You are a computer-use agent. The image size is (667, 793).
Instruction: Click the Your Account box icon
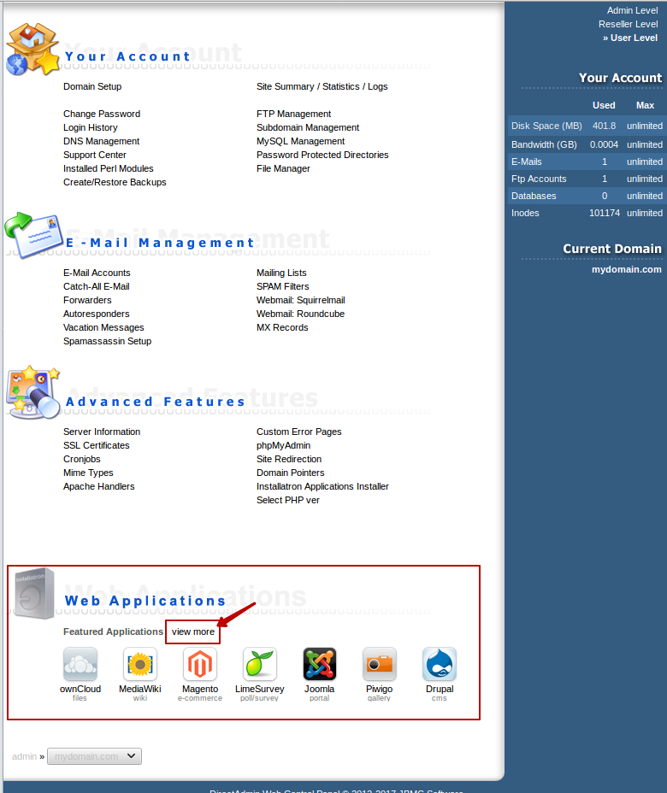[x=33, y=50]
